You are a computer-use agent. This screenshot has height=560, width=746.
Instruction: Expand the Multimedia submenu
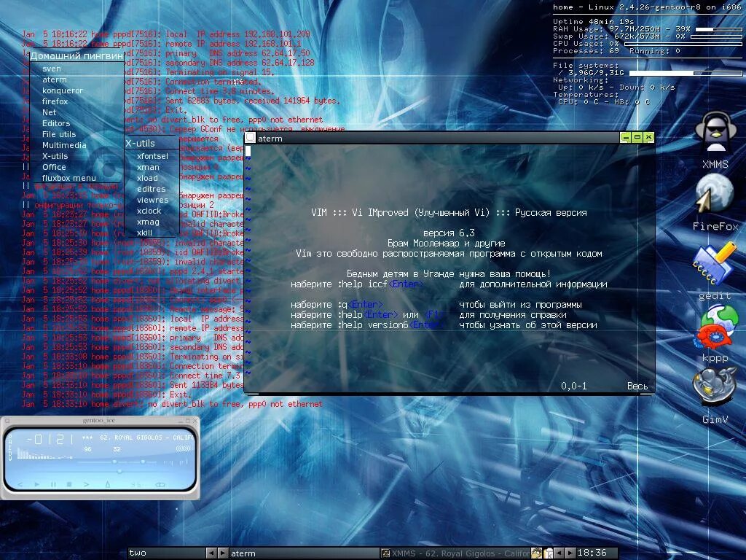pos(76,145)
